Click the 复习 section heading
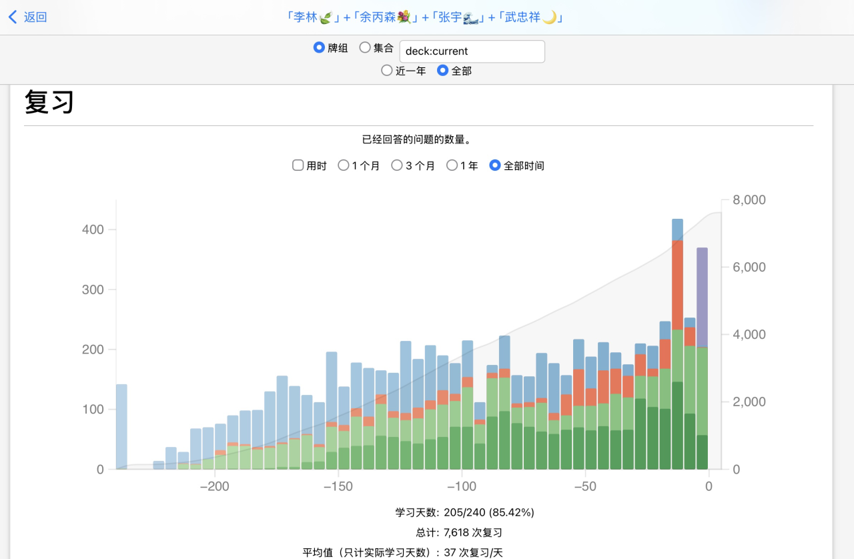 (x=49, y=103)
